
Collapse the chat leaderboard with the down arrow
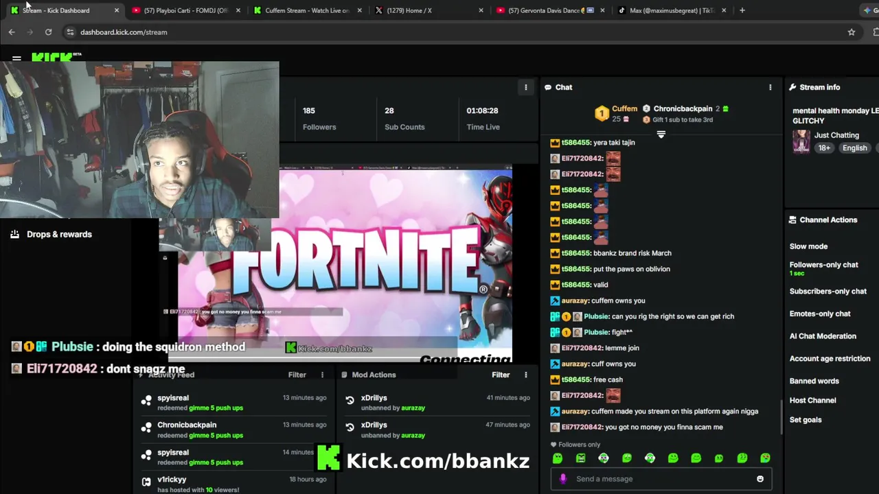tap(661, 135)
